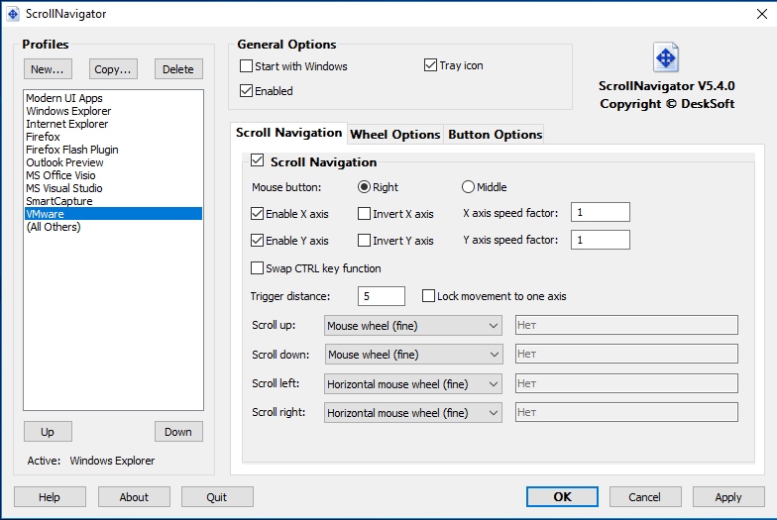Open the Scroll right action dropdown
Image resolution: width=777 pixels, height=520 pixels.
tap(412, 412)
